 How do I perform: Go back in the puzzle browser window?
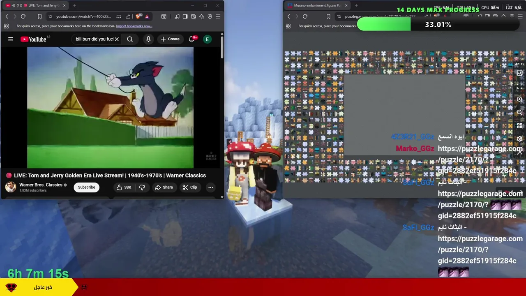point(288,16)
